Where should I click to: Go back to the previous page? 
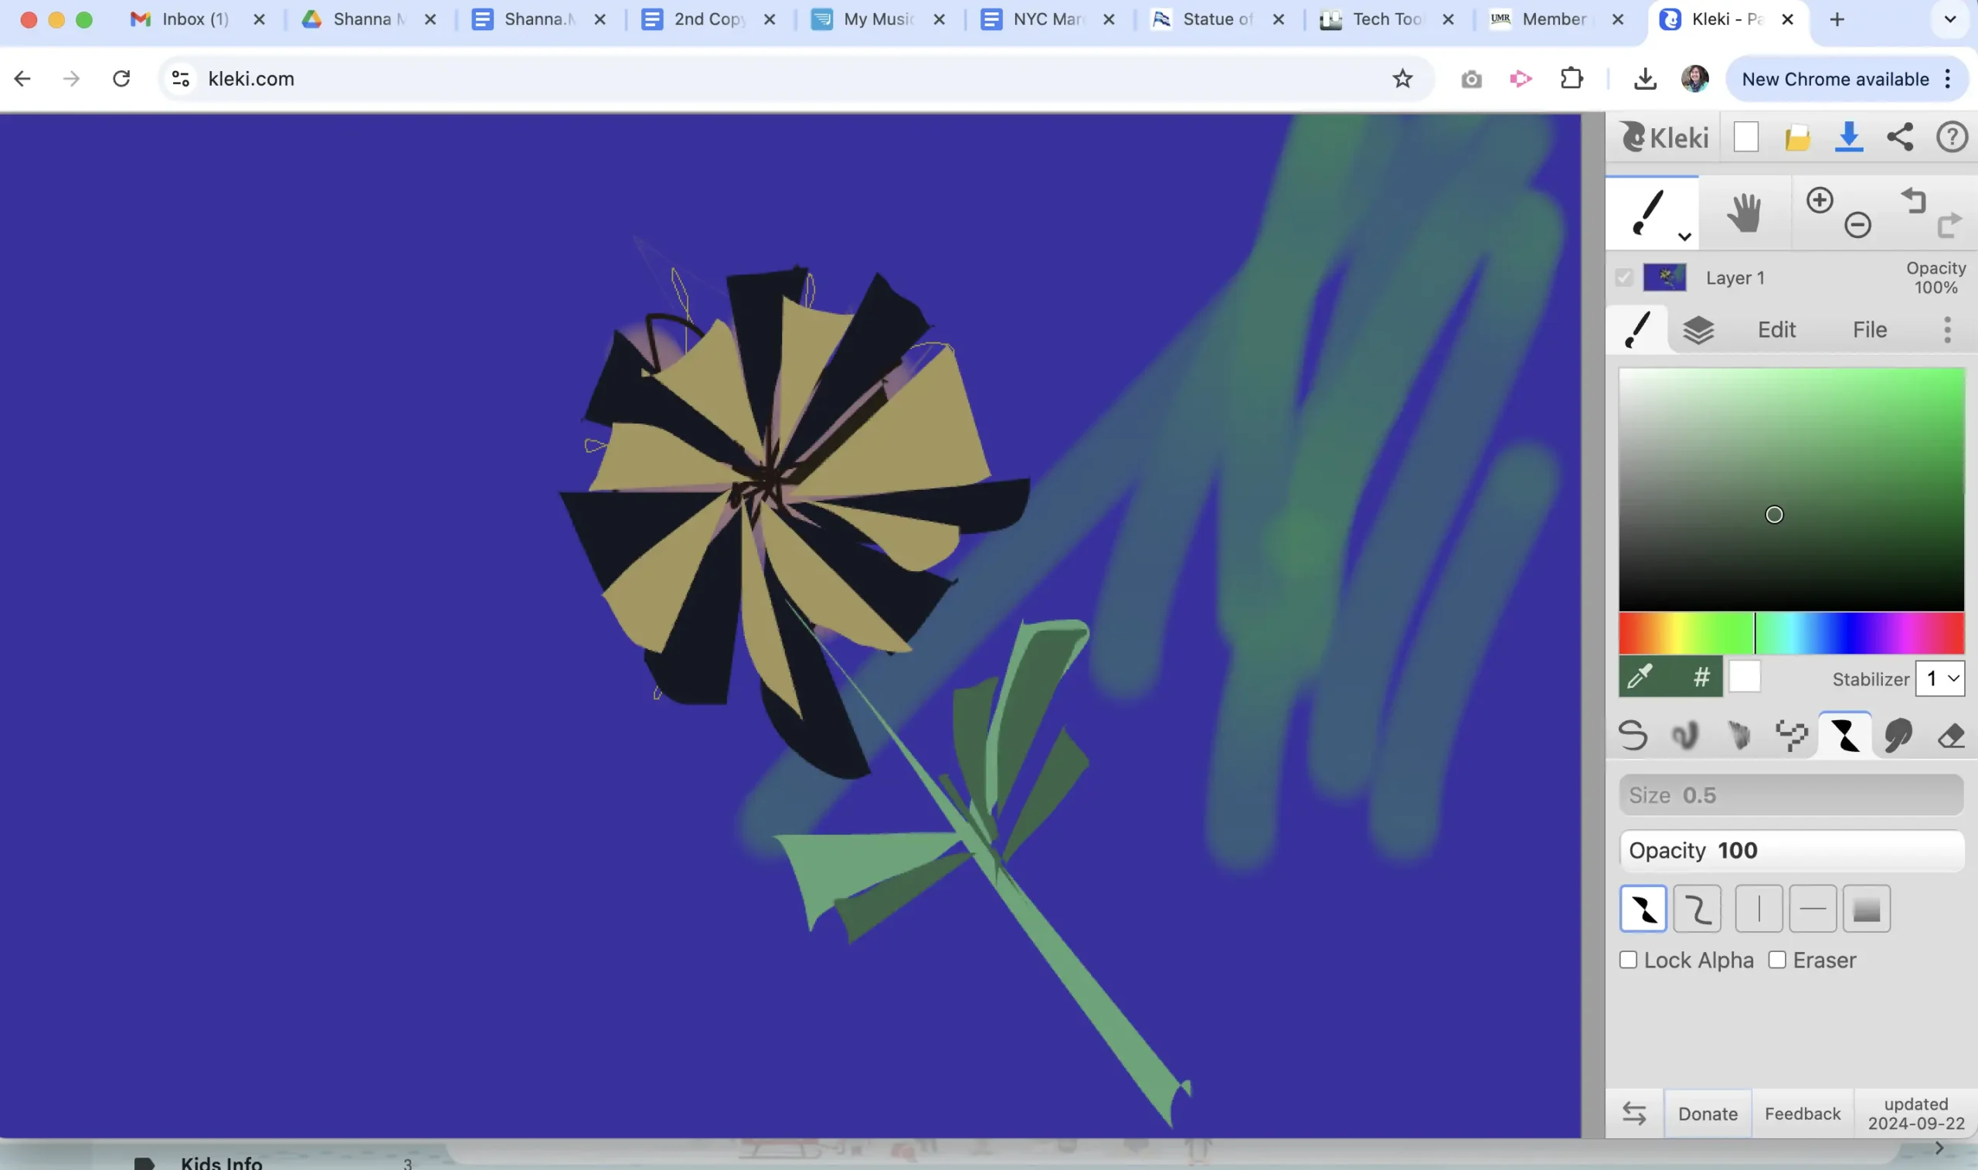click(22, 79)
